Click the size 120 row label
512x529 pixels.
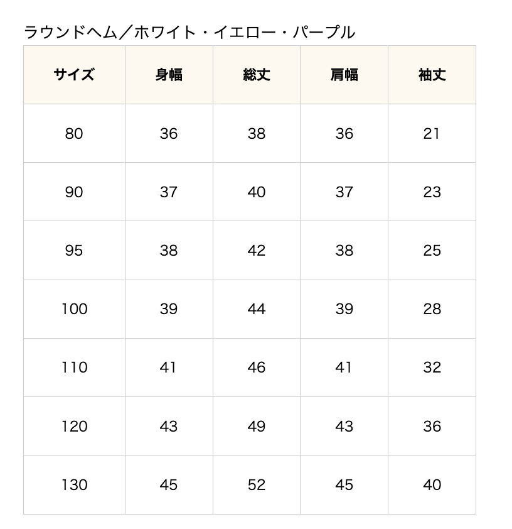click(74, 426)
